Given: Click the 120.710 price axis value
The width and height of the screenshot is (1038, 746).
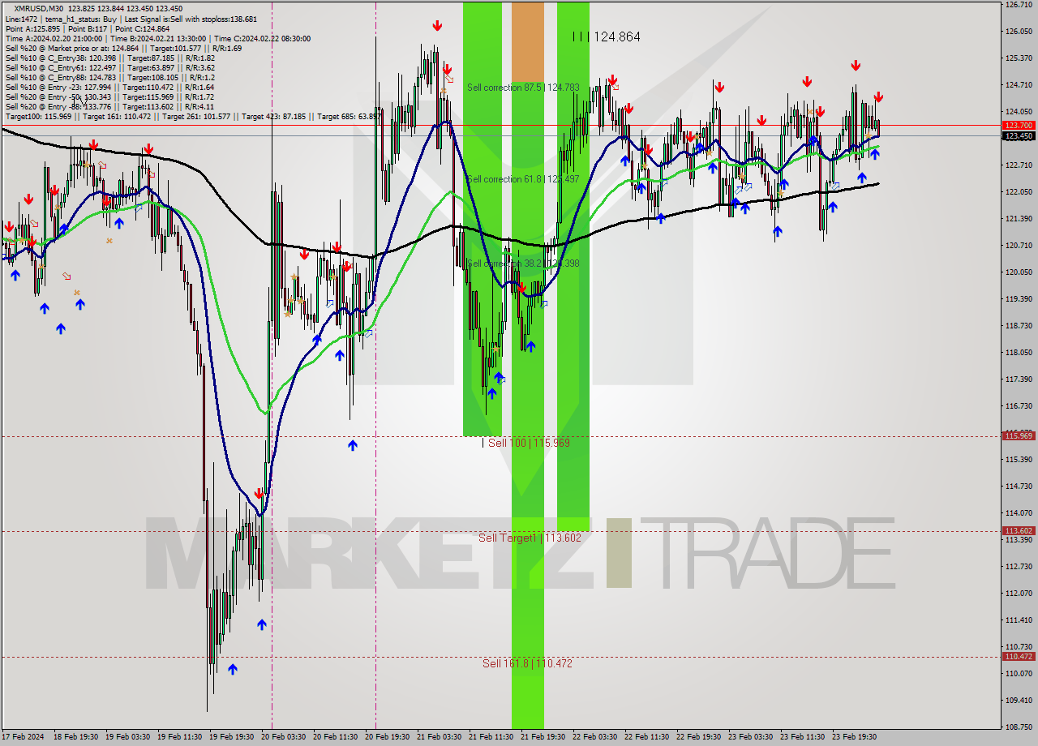Looking at the screenshot, I should (1019, 246).
